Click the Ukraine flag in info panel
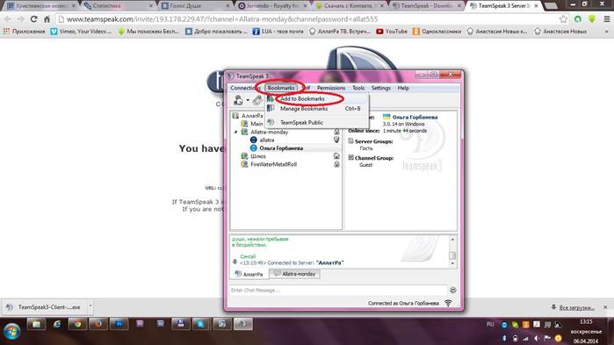Screen dimensions: 614x345 386,117
